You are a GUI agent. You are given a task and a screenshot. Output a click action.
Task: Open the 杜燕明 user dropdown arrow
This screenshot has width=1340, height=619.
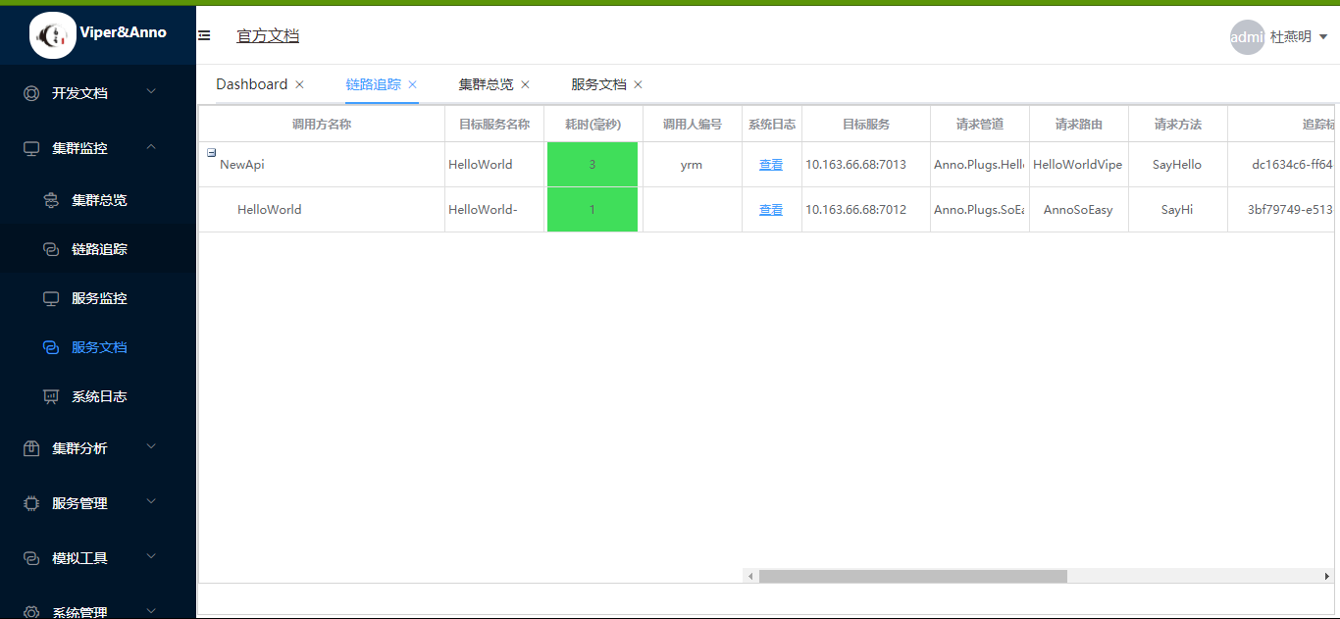click(x=1323, y=37)
